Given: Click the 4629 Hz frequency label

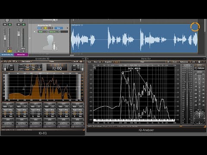Looking at the screenshot, I should click(x=138, y=68).
